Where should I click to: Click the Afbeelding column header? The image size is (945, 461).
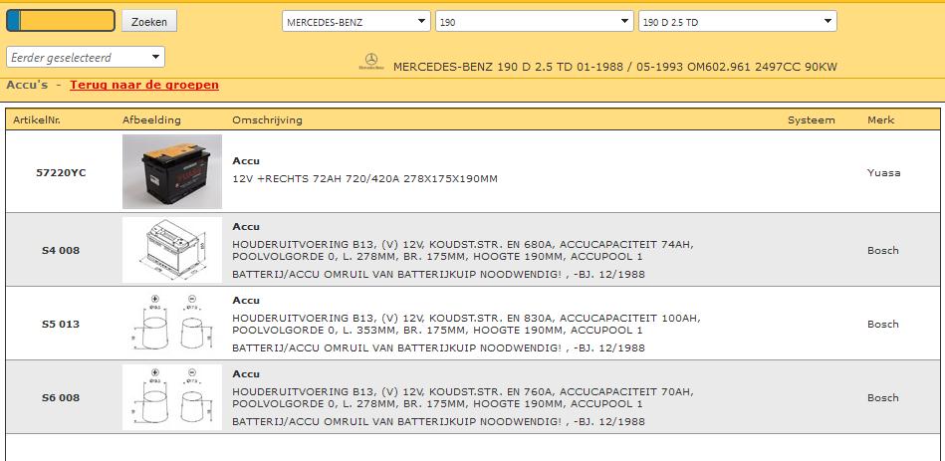click(x=151, y=119)
